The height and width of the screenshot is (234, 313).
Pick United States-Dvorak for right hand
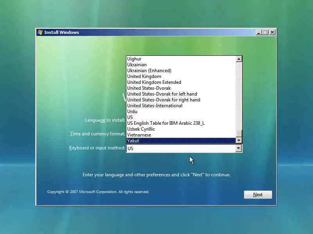(181, 100)
